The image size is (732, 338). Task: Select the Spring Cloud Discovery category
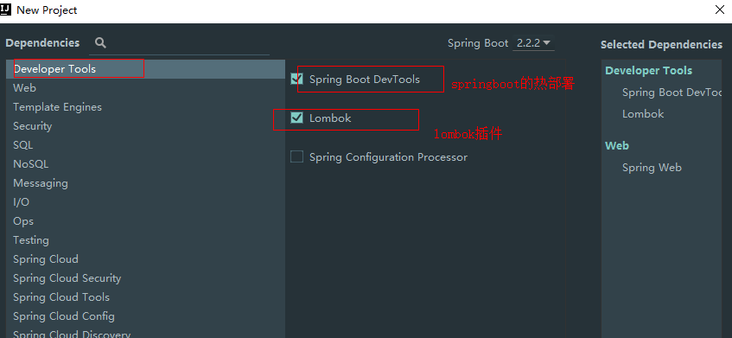coord(145,333)
